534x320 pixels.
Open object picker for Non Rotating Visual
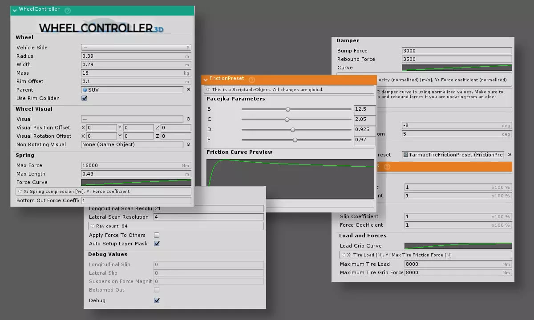(188, 144)
